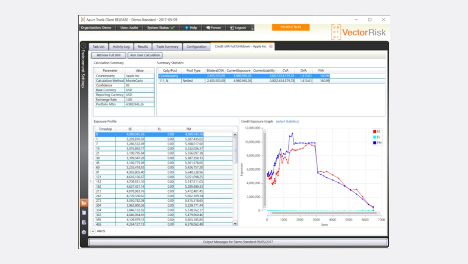Image resolution: width=468 pixels, height=264 pixels.
Task: Click the Parameter column header
Action: (x=110, y=71)
